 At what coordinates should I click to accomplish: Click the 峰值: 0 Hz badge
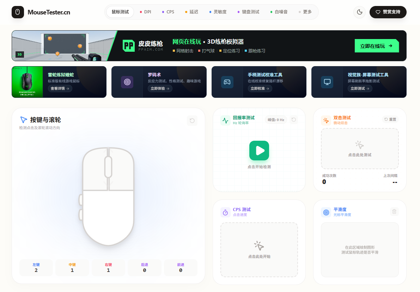click(x=276, y=120)
